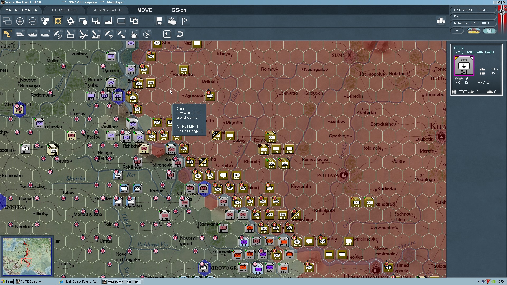507x285 pixels.
Task: Select F4 Amphibious Transport mode icon
Action: pyautogui.click(x=45, y=34)
